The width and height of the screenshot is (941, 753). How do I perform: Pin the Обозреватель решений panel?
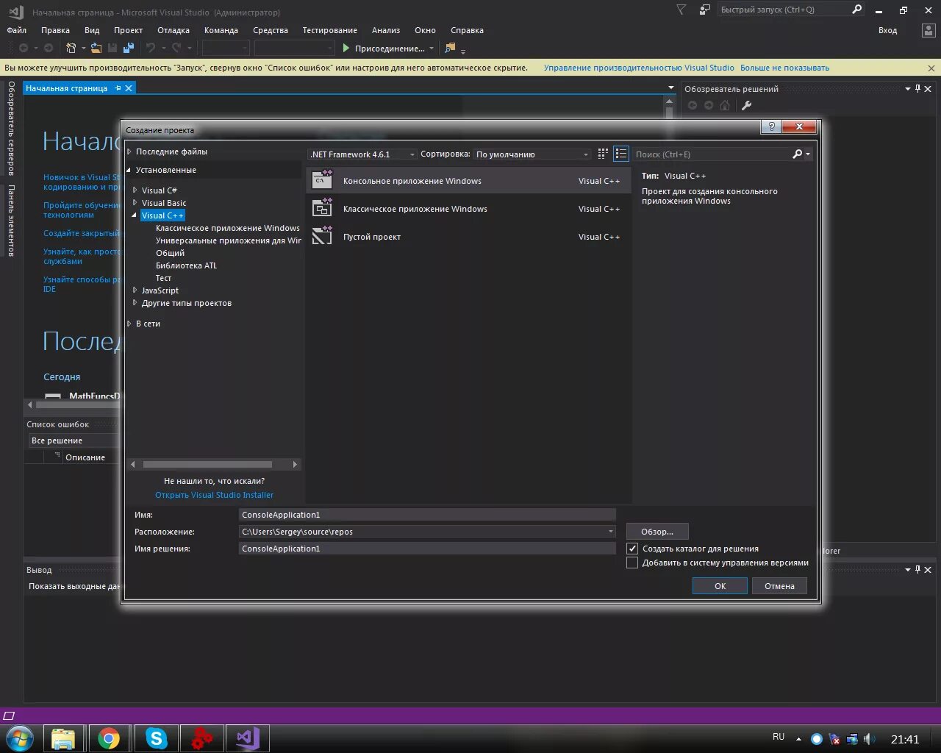(917, 88)
